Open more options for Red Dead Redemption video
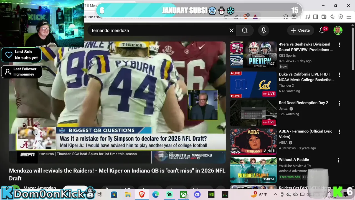The width and height of the screenshot is (355, 200). (x=339, y=103)
